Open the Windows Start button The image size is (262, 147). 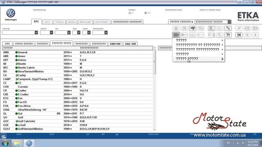point(5,143)
